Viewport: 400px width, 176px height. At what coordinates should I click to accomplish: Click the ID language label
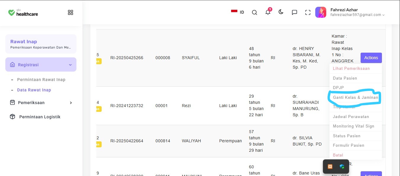242,12
